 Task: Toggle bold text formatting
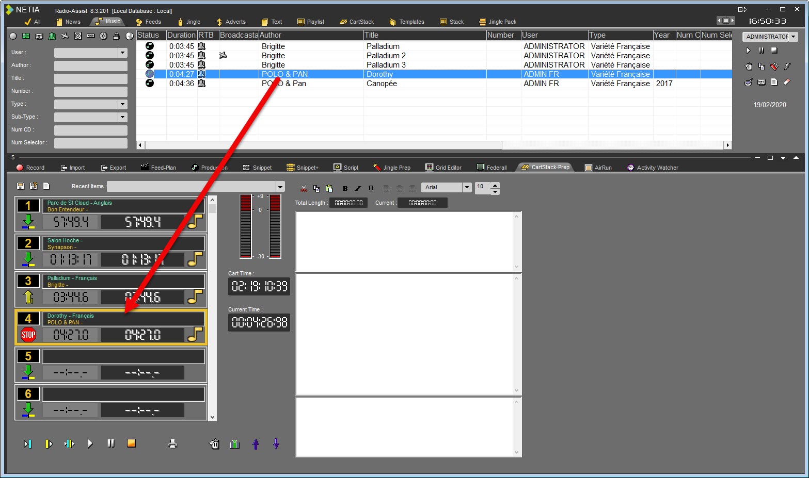point(345,188)
